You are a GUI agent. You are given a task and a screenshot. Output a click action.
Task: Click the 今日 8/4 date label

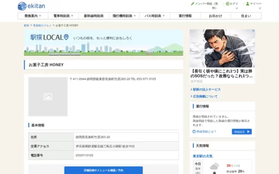[x=198, y=168]
